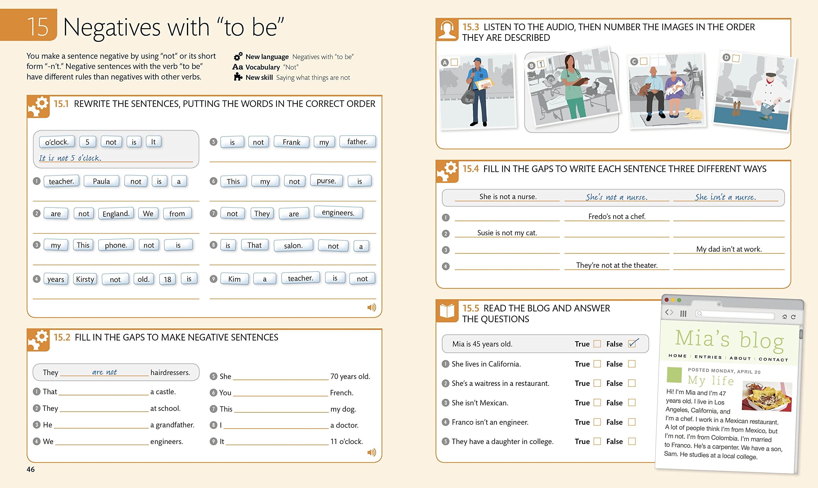Check True for She lives in California
The height and width of the screenshot is (488, 818).
pyautogui.click(x=597, y=364)
